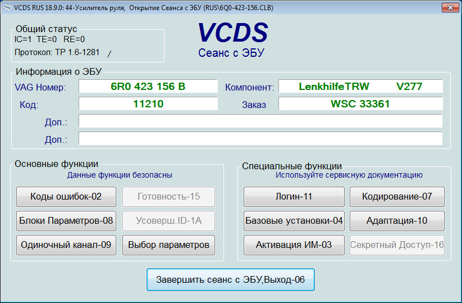
Task: Open Адаптация-10 function
Action: (x=397, y=221)
